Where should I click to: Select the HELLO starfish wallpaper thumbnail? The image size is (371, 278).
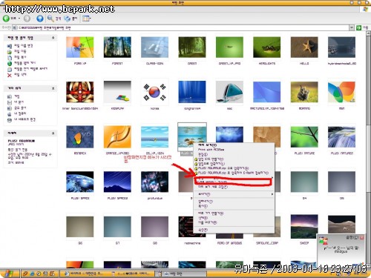click(304, 47)
